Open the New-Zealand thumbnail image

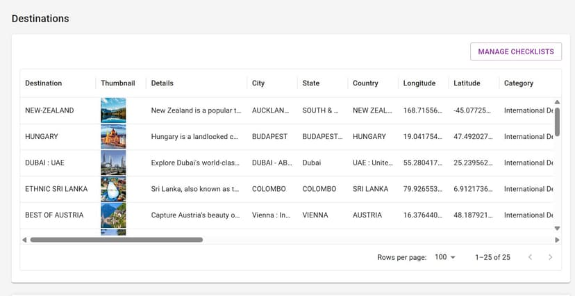coord(113,110)
